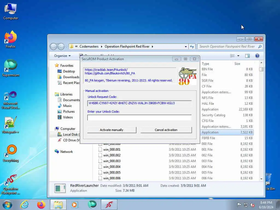The width and height of the screenshot is (280, 210).
Task: Click the file list scrollbar down arrow
Action: tap(261, 179)
